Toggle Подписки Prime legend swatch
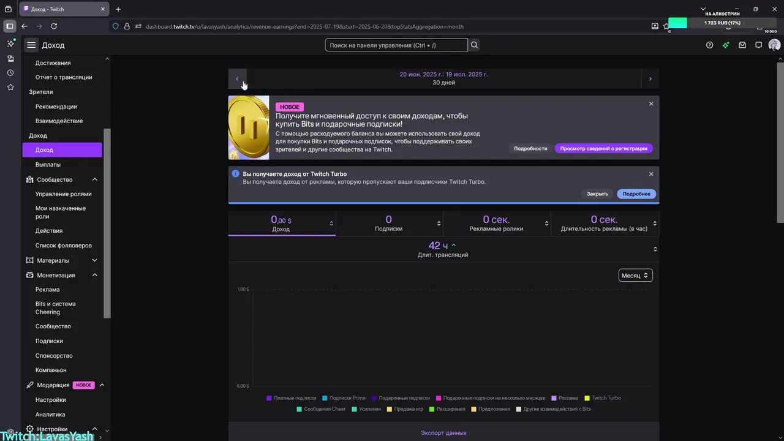The width and height of the screenshot is (784, 441). click(x=325, y=398)
